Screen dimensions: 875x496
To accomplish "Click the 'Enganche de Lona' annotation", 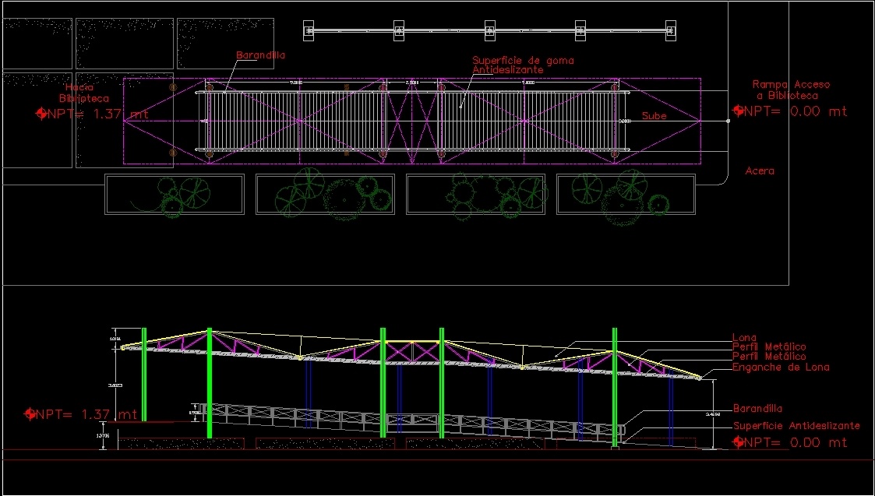I will coord(781,367).
